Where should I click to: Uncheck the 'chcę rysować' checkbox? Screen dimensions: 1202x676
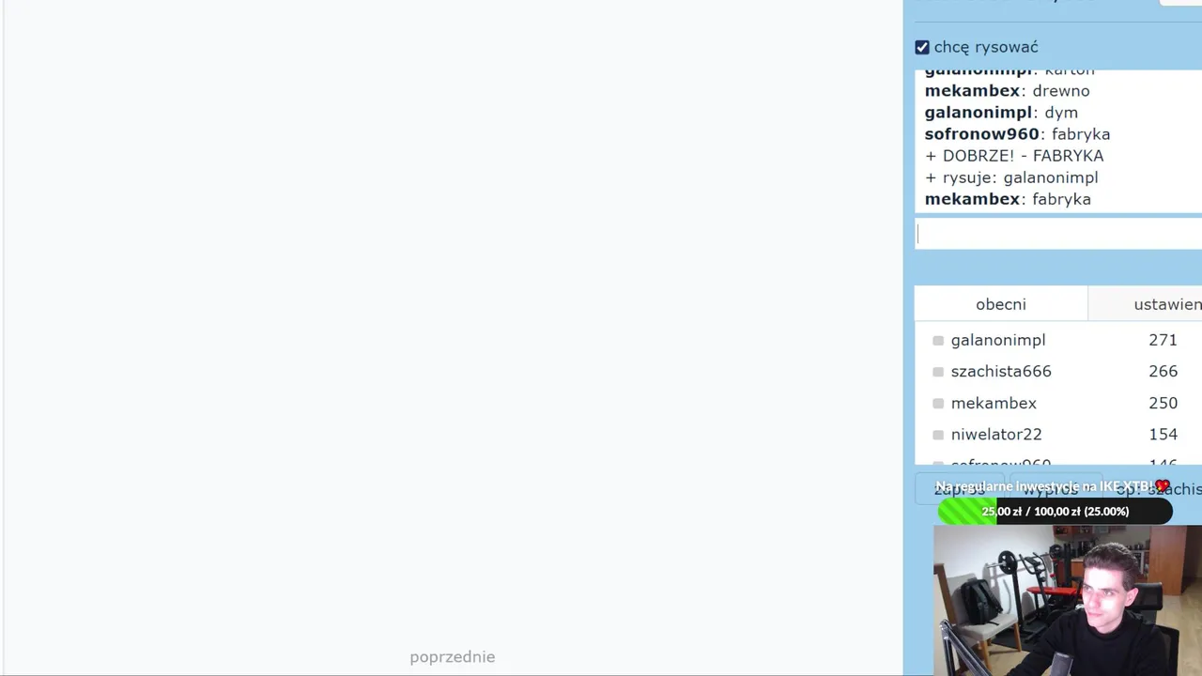922,47
